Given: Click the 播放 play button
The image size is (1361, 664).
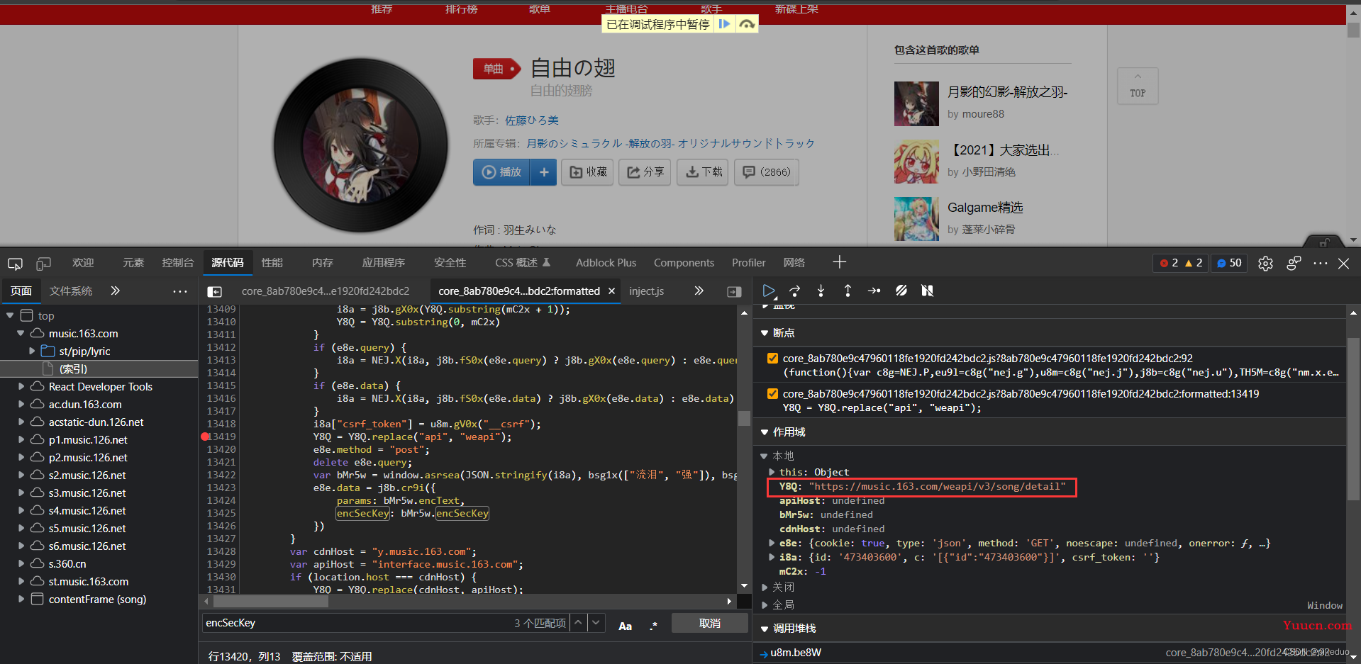Looking at the screenshot, I should 501,172.
